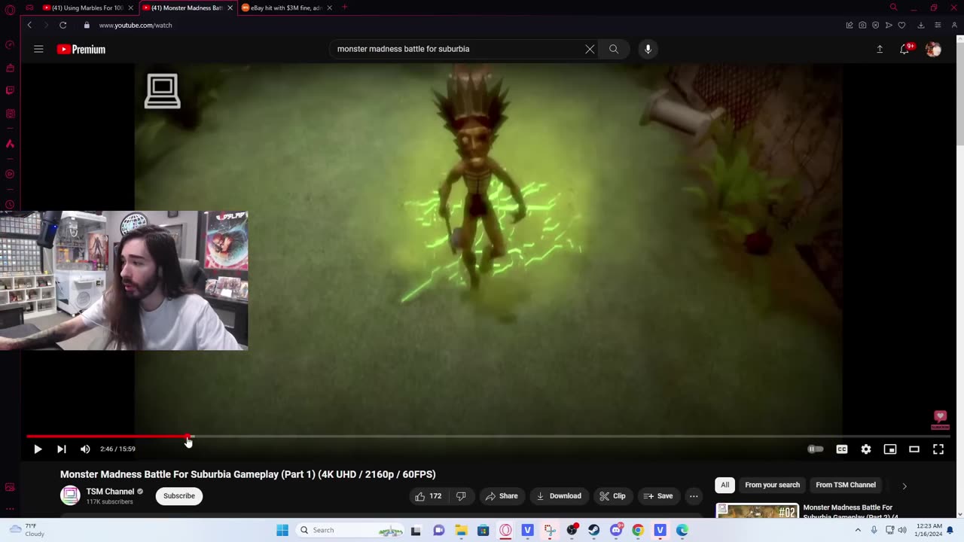Open video player settings gear
964x542 pixels.
[x=866, y=449]
